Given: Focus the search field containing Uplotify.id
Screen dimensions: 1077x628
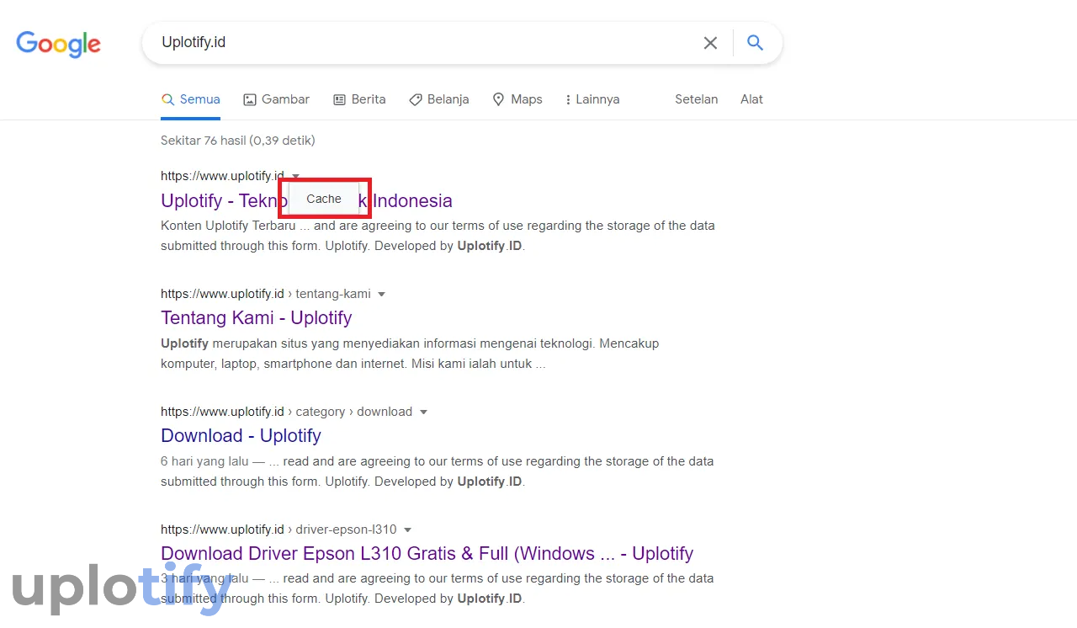Looking at the screenshot, I should tap(421, 42).
